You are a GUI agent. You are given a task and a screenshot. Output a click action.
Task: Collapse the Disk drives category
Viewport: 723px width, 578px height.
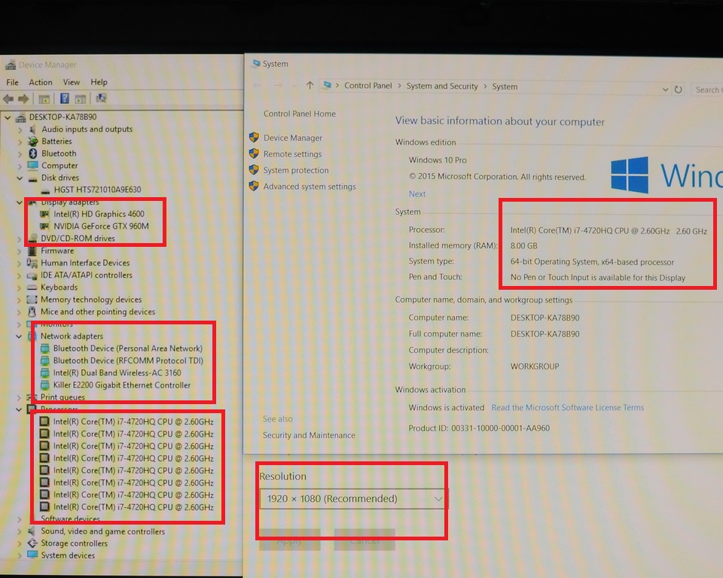(20, 178)
